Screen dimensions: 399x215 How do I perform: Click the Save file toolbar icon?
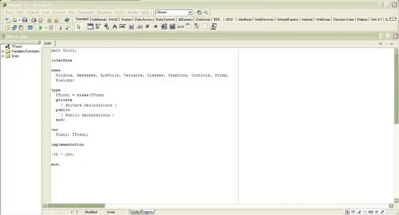(25, 20)
